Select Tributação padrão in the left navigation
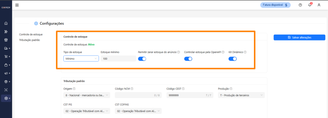Viewport: 328px width, 118px height. pyautogui.click(x=29, y=40)
